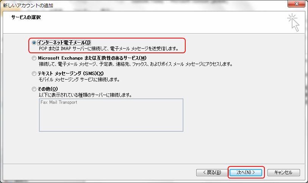Go back with 戻る(B) button
This screenshot has height=183, width=308.
212,172
